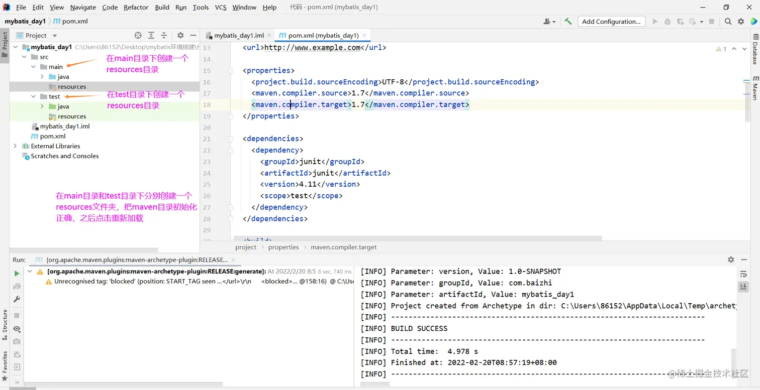
Task: Click the green Build Project hammer icon
Action: pyautogui.click(x=568, y=22)
